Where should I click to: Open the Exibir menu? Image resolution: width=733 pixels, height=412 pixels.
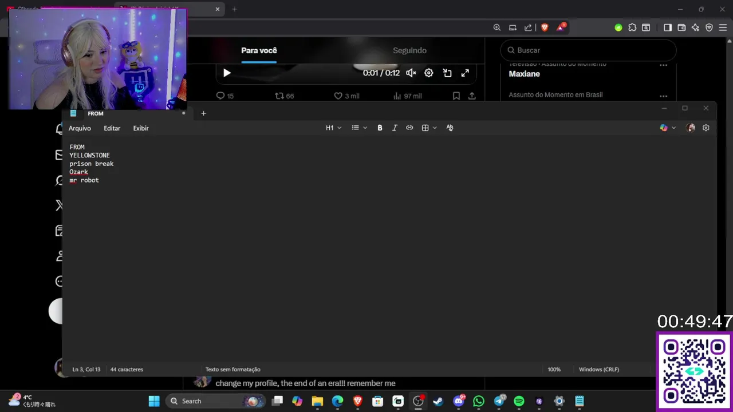[x=141, y=128]
